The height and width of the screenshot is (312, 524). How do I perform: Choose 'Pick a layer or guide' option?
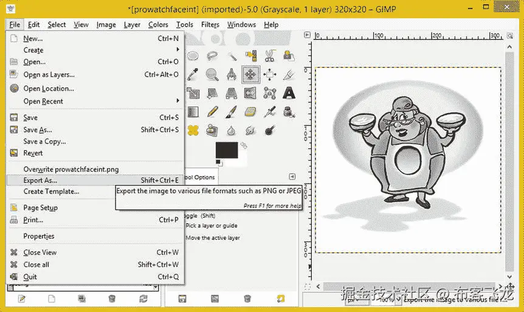click(212, 226)
